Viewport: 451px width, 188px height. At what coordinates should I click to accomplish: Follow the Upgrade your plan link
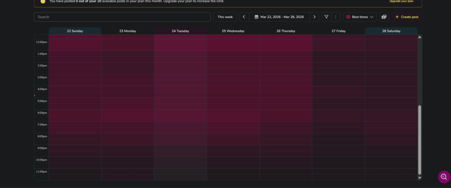pos(401,1)
